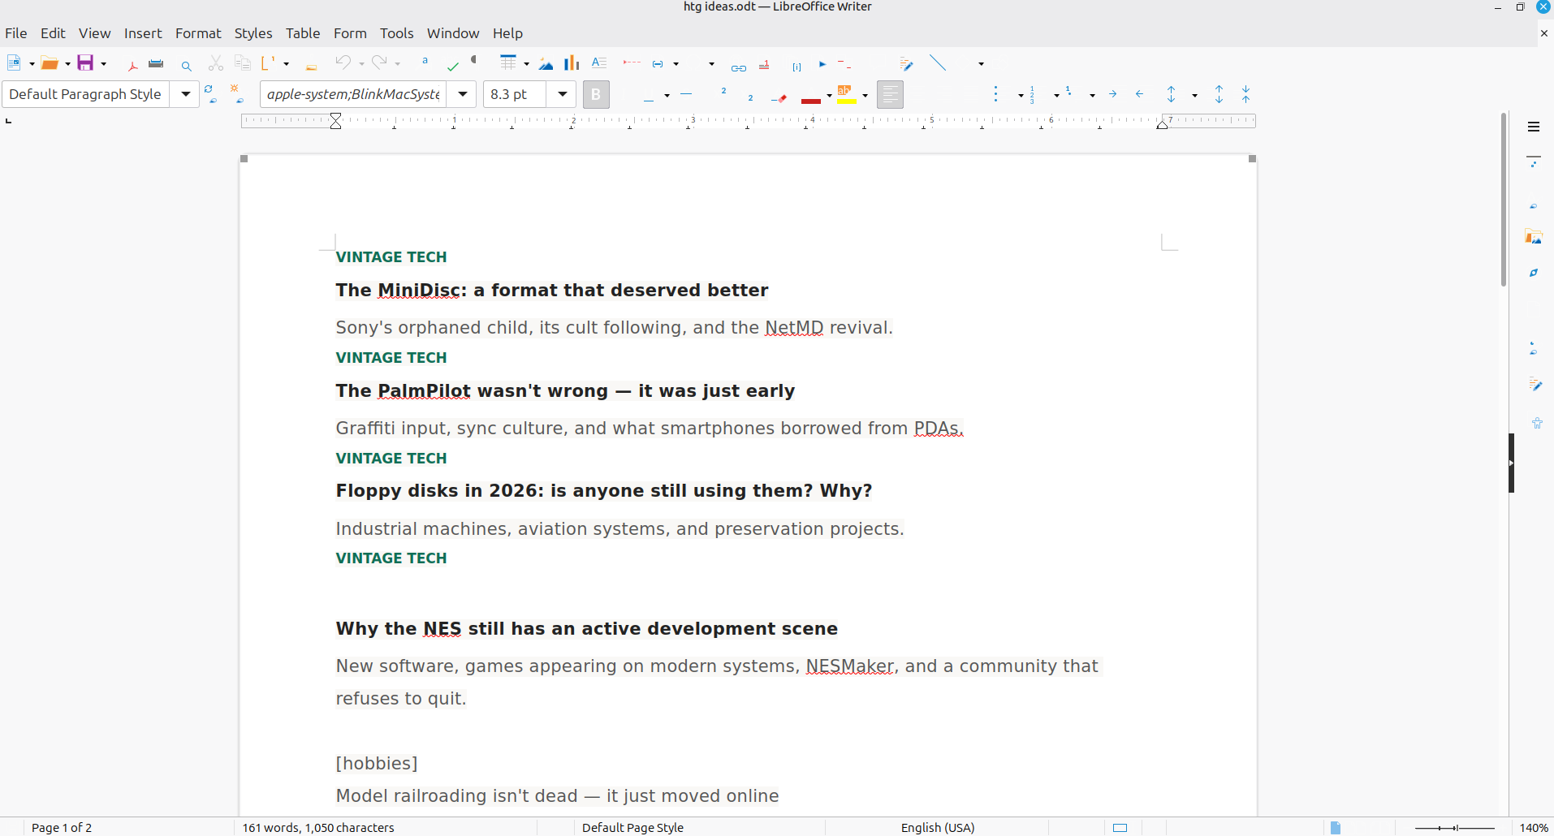
Task: Open the font size dropdown arrow
Action: 562,94
